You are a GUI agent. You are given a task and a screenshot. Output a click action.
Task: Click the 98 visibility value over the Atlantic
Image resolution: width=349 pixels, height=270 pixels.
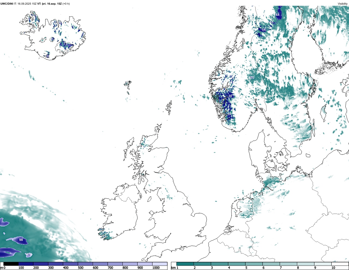click(x=21, y=240)
